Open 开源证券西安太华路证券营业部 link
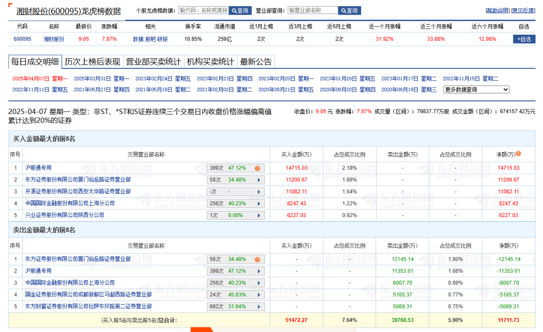 (x=78, y=191)
